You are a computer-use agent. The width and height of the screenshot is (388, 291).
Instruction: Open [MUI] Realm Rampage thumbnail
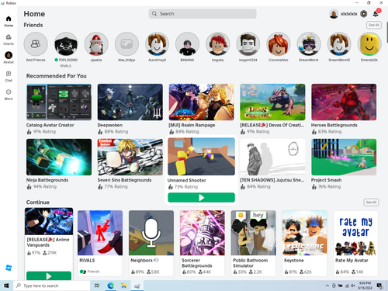point(201,102)
